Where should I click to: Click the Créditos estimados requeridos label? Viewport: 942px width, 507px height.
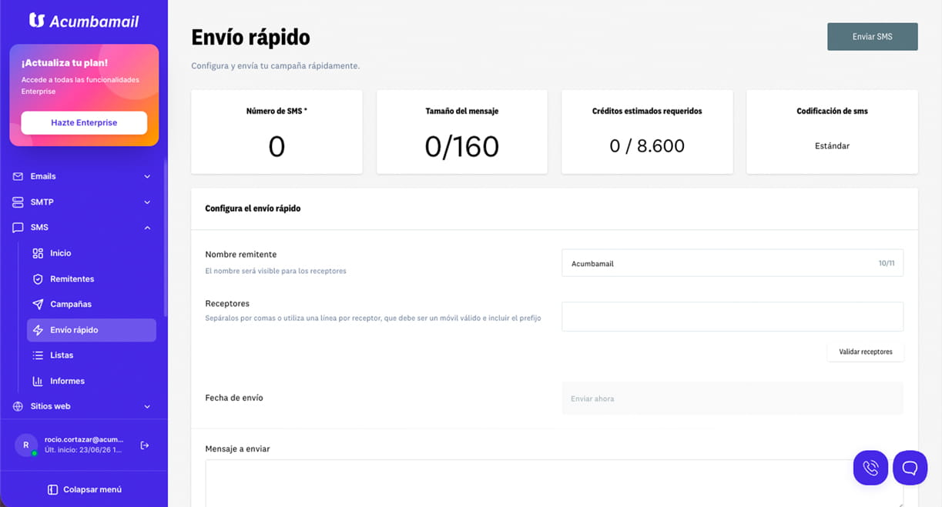click(x=647, y=111)
